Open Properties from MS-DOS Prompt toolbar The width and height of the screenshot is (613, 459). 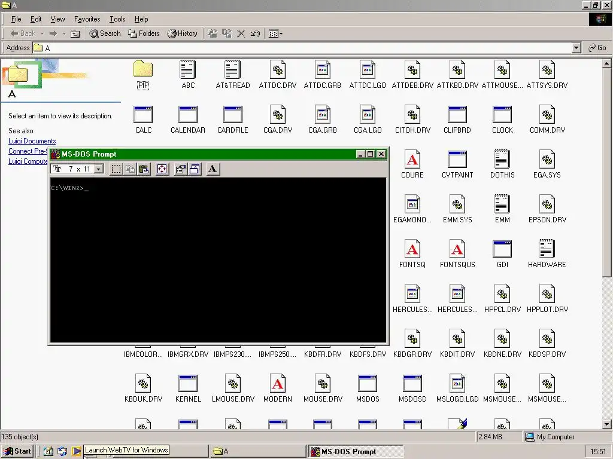(180, 169)
